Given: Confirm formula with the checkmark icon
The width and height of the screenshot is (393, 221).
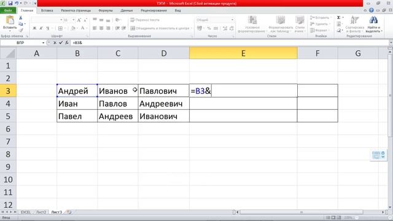Looking at the screenshot, I should pos(61,43).
